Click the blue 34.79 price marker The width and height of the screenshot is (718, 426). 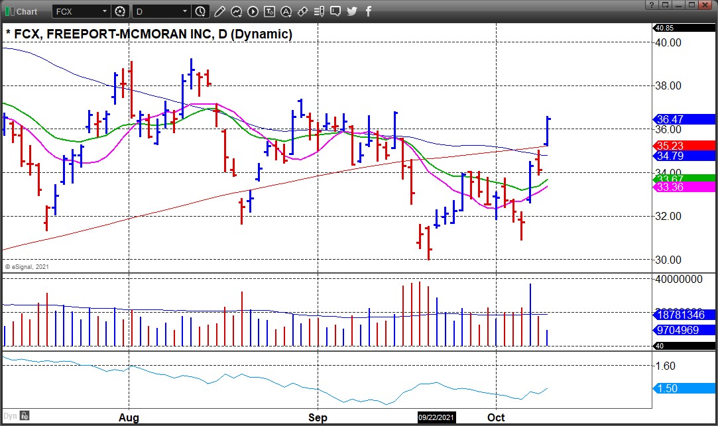[x=684, y=156]
